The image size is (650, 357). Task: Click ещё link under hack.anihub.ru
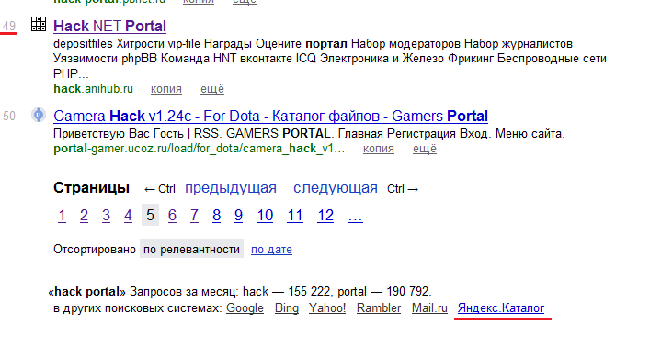pos(212,89)
